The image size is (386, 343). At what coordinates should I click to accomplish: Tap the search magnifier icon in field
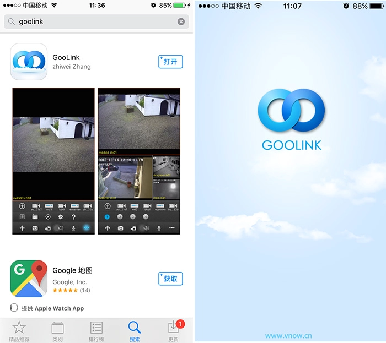click(x=12, y=21)
